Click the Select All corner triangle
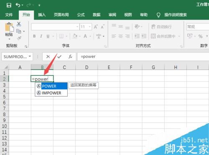Viewport: 209px width, 155px height. click(x=6, y=67)
